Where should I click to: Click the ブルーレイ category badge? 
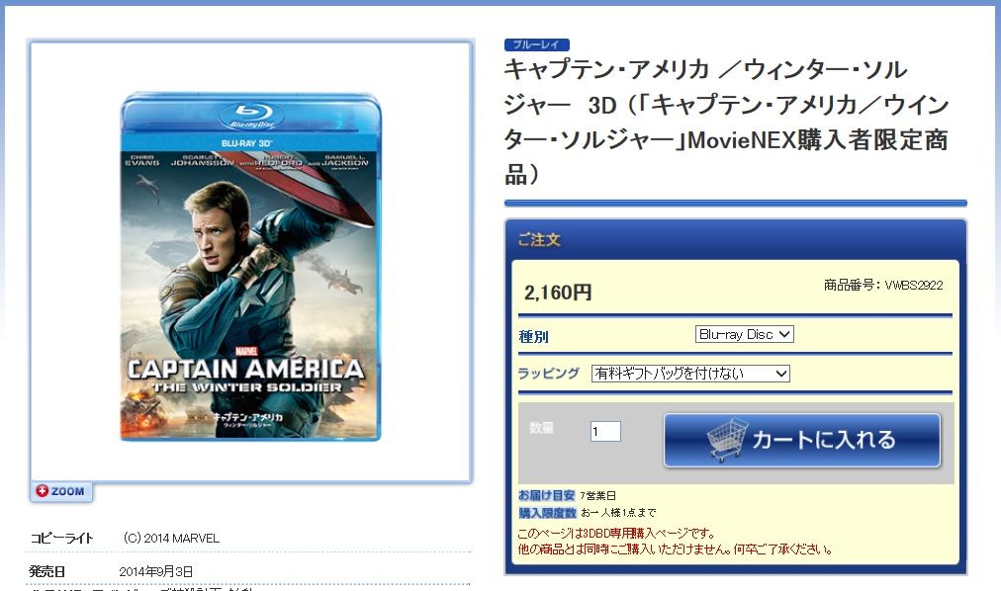536,44
